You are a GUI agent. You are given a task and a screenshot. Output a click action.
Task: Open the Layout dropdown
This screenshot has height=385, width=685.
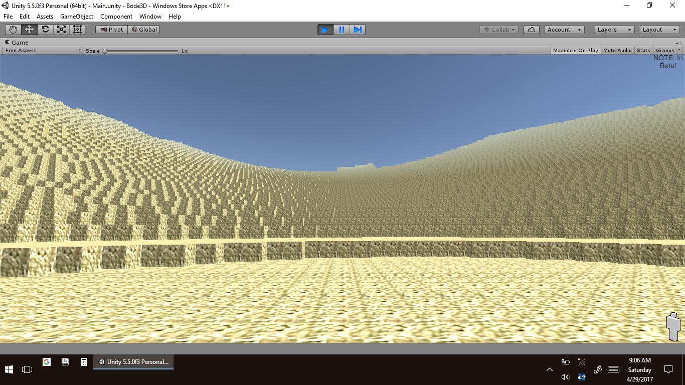tap(659, 30)
